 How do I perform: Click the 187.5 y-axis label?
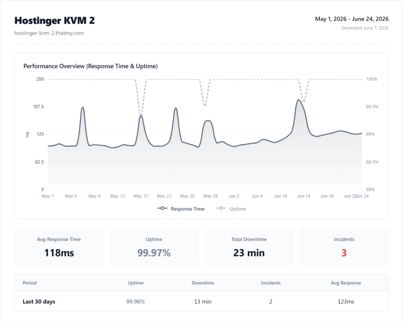coord(39,107)
